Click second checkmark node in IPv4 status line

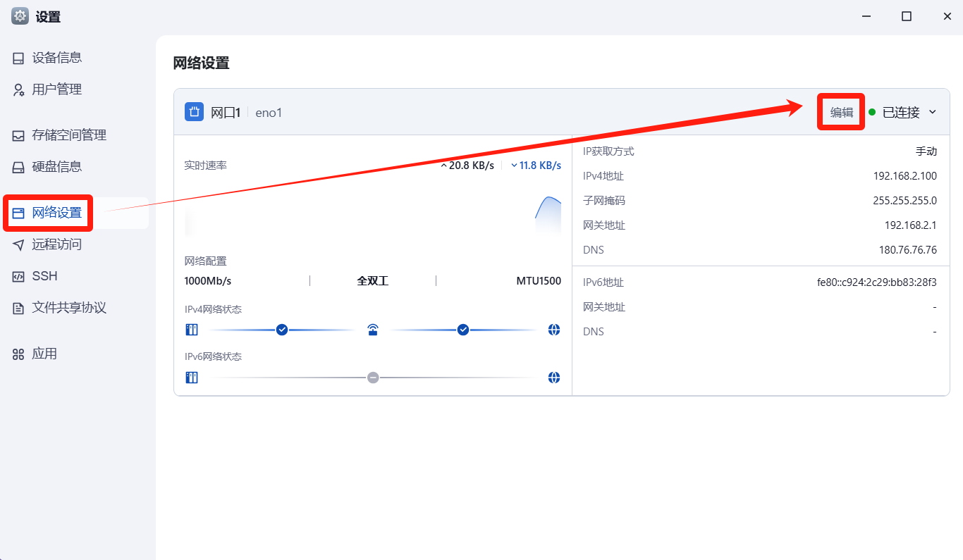463,330
